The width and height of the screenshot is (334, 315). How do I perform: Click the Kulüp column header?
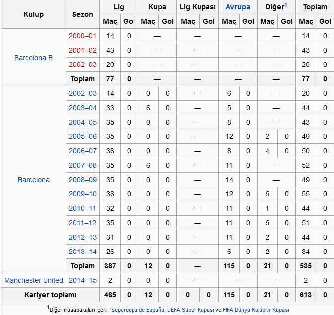tap(33, 14)
